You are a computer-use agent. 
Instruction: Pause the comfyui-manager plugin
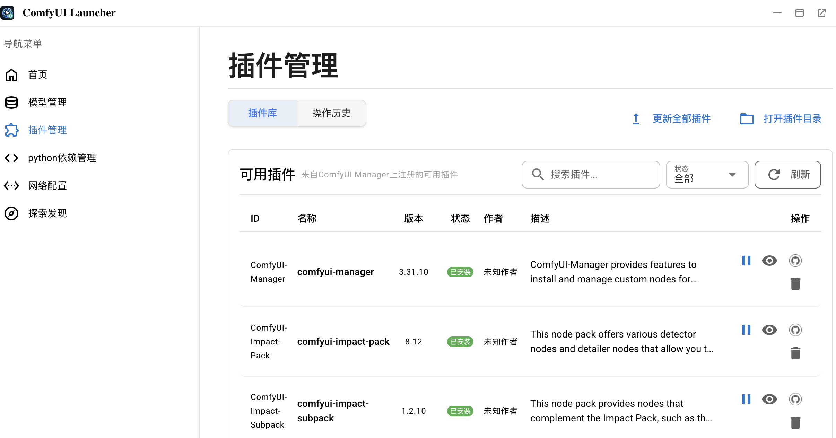746,261
